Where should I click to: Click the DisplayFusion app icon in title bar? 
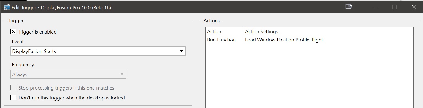7,7
